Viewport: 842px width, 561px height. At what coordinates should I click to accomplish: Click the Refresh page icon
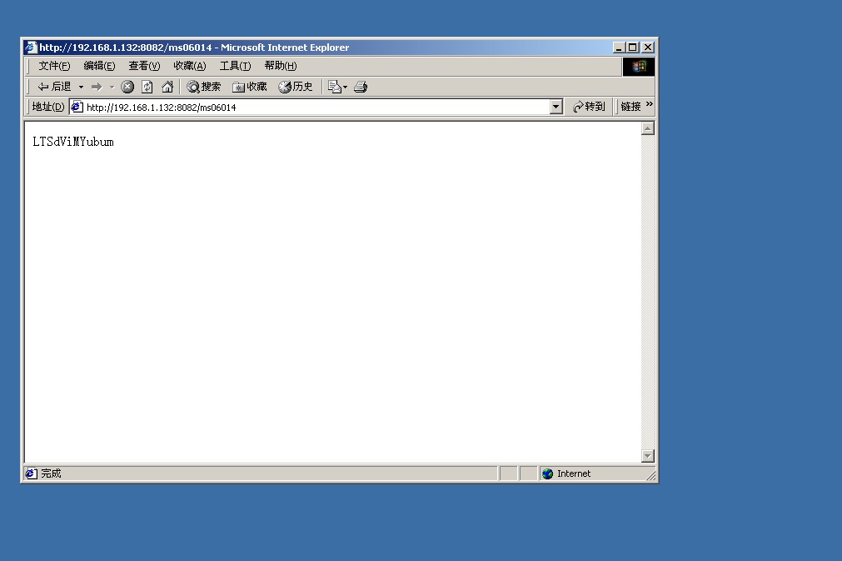[147, 87]
